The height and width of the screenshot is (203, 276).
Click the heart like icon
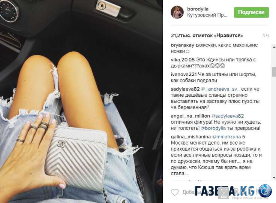[x=175, y=192]
